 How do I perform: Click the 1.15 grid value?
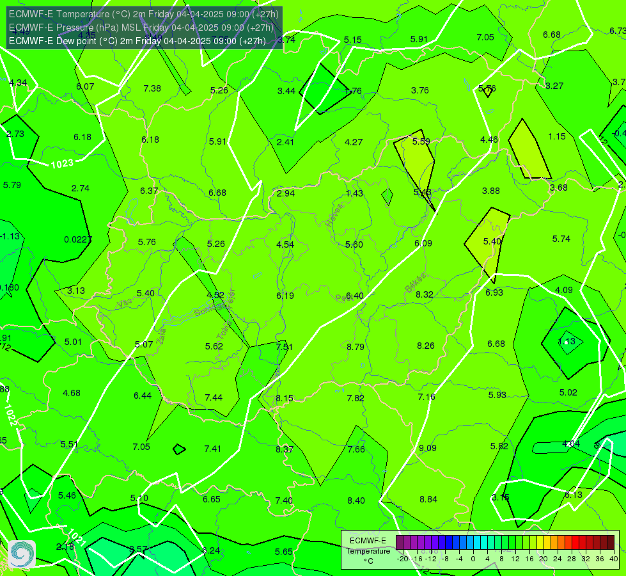click(x=557, y=137)
